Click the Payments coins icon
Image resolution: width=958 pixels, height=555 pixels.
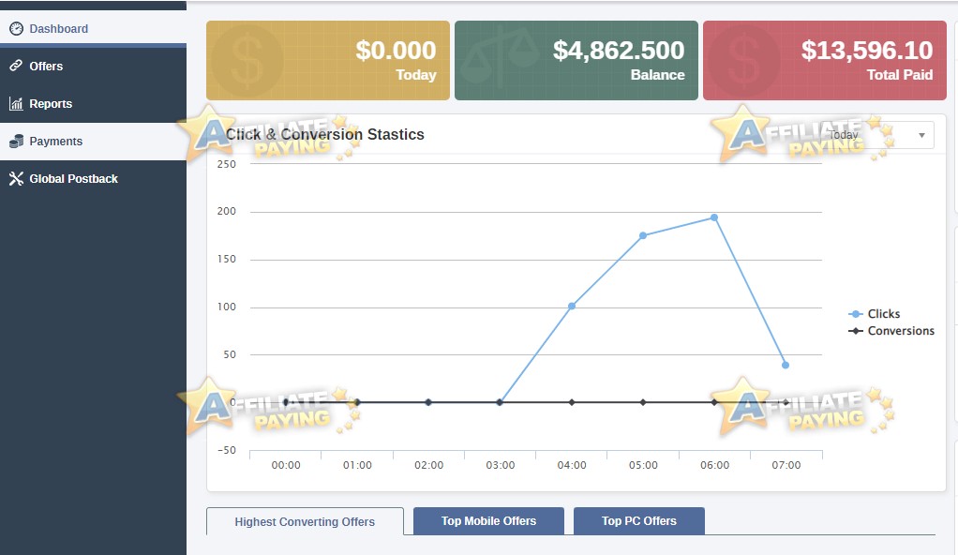coord(17,142)
